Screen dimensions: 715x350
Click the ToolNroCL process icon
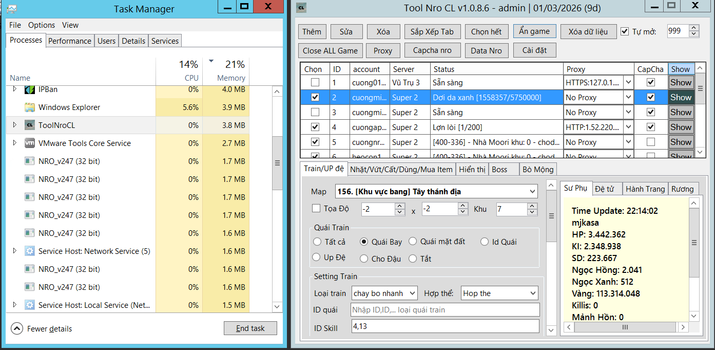[x=30, y=125]
